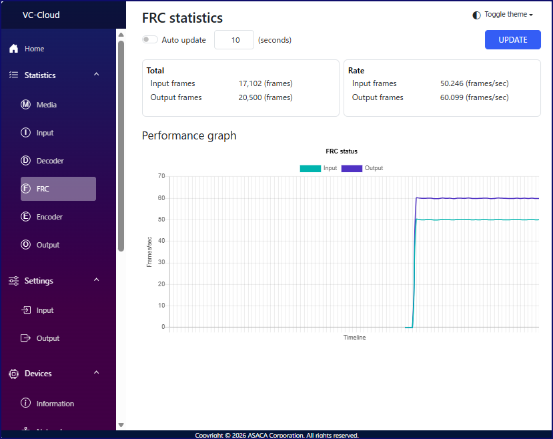Click the ASACA Corporation copyright text
Screen dimensions: 553x439
click(277, 436)
